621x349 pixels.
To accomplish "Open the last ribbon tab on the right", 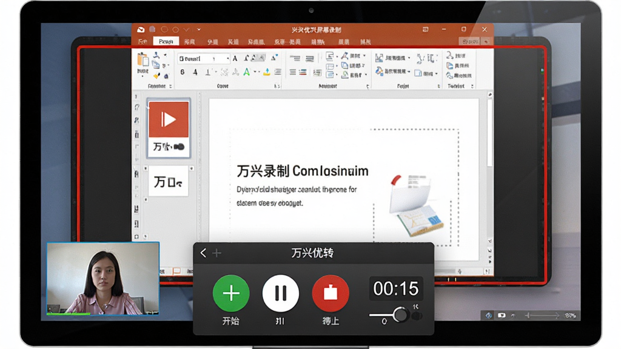I will (x=365, y=42).
